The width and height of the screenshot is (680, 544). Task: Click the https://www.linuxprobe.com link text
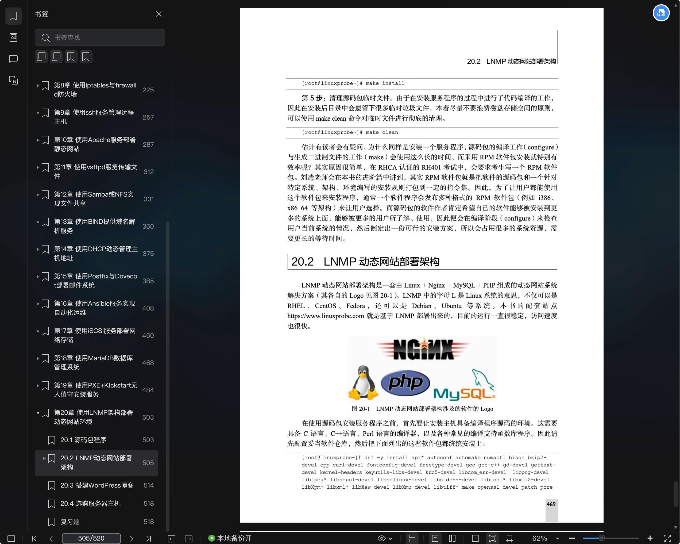tap(326, 316)
